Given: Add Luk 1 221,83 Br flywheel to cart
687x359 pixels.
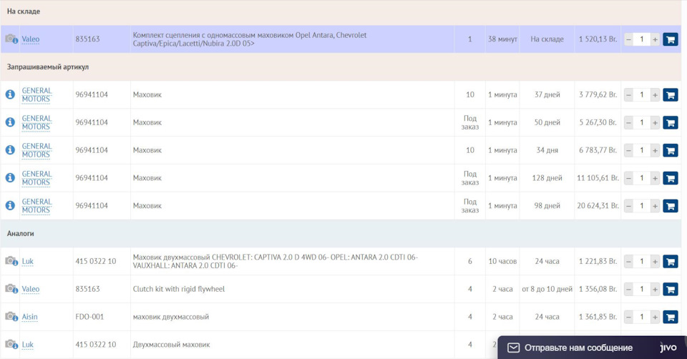Looking at the screenshot, I should pyautogui.click(x=671, y=261).
